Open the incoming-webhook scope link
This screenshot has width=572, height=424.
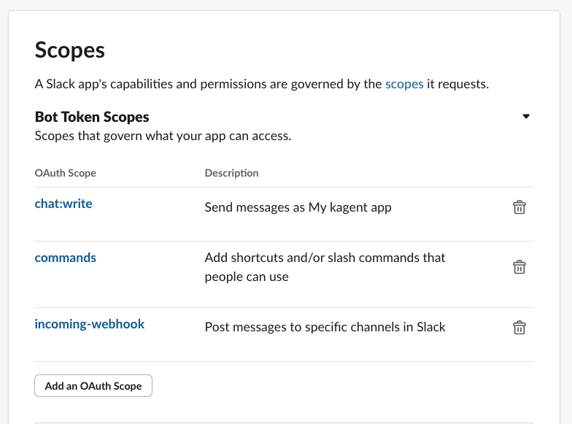[89, 324]
